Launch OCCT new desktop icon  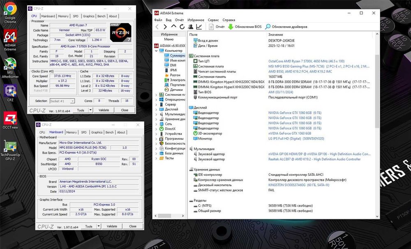[10, 120]
